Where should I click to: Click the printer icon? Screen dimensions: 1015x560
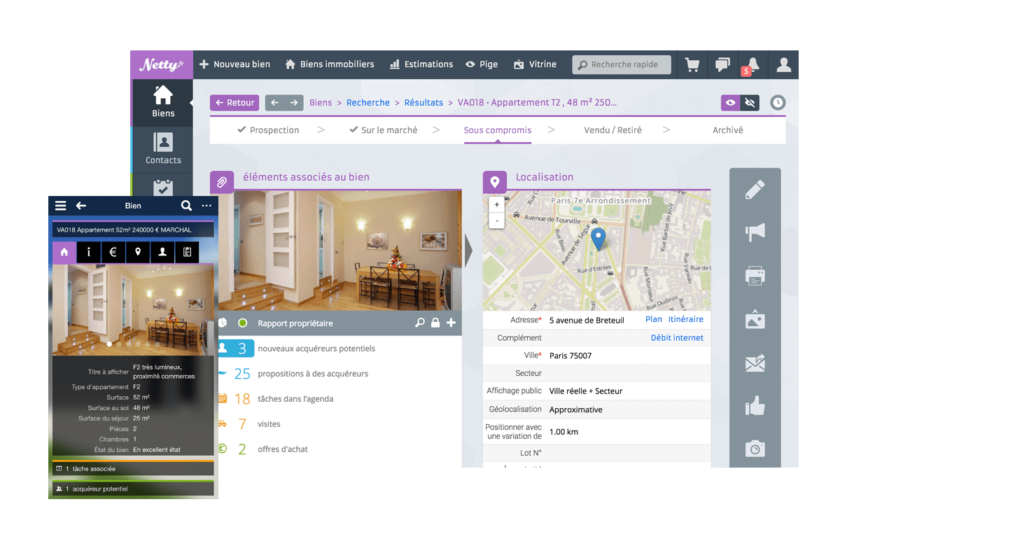point(755,276)
